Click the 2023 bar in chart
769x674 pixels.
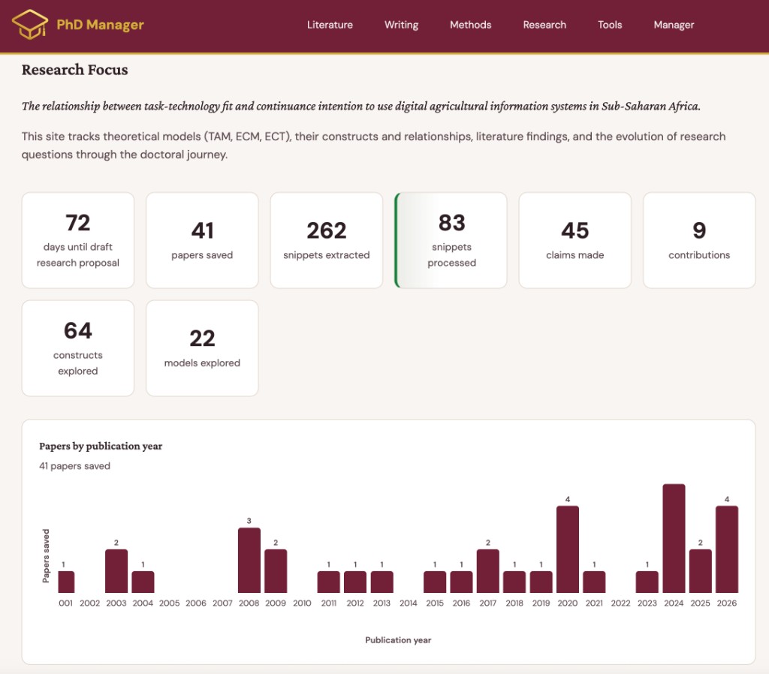click(x=647, y=582)
